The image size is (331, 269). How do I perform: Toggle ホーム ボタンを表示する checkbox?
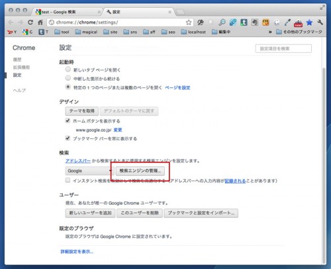68,121
